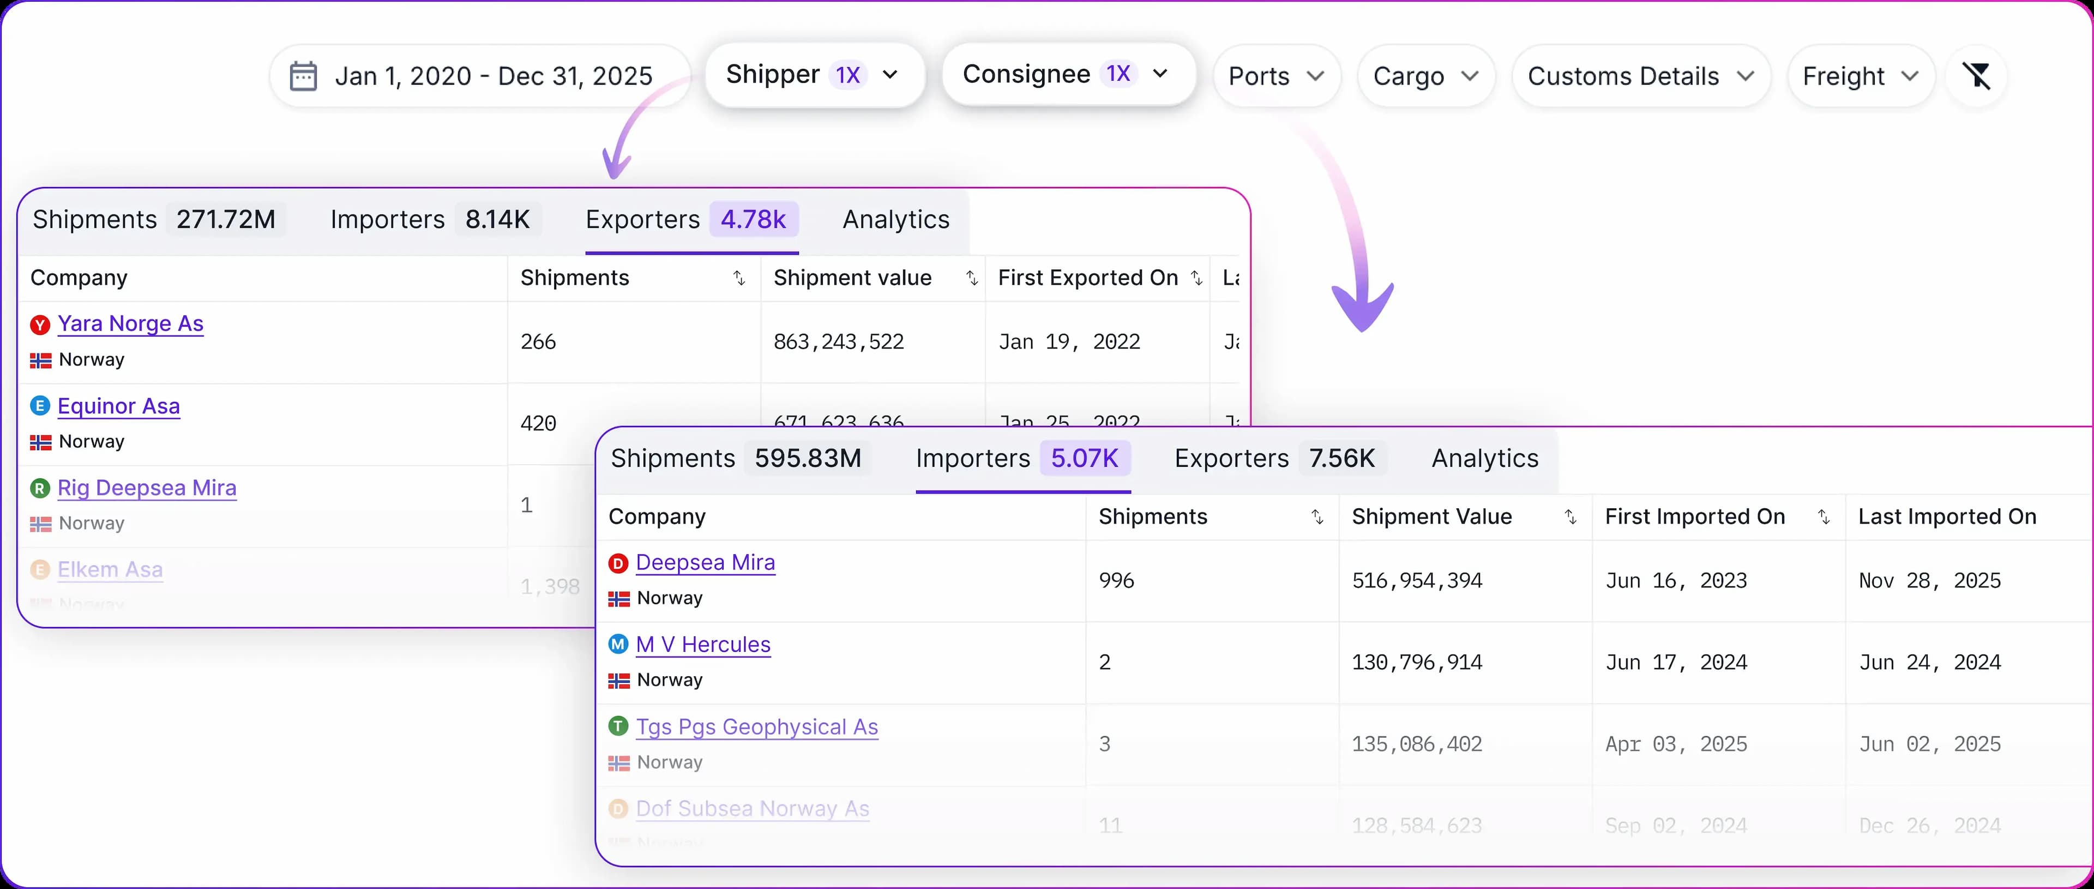Click the Rig Deepsea Mira avatar icon
Image resolution: width=2094 pixels, height=889 pixels.
40,488
